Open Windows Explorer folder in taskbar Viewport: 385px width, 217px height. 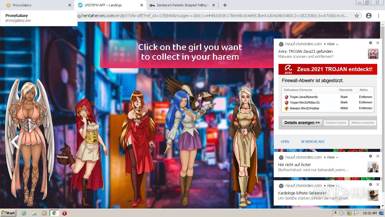click(x=34, y=213)
